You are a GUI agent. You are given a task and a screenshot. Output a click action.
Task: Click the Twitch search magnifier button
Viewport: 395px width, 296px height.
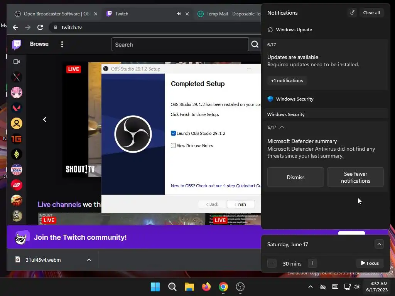[255, 44]
